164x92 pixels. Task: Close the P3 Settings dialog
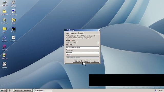(99, 30)
